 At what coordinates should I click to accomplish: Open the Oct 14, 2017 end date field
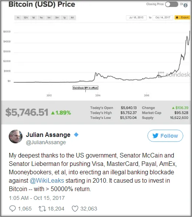tap(163, 18)
